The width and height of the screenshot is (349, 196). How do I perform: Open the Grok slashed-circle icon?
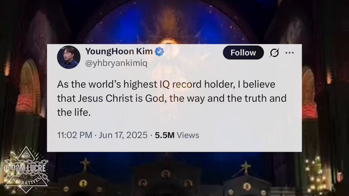pos(274,53)
